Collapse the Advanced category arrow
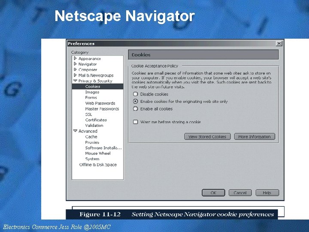309x232 pixels. [x=75, y=131]
